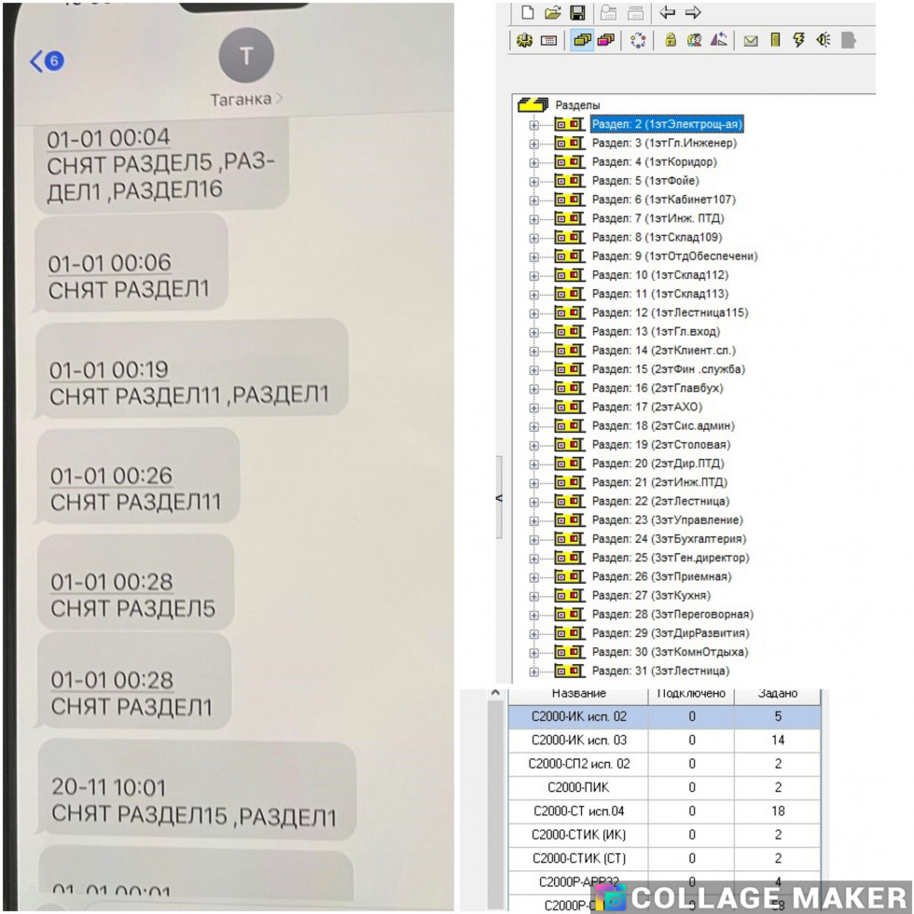Save configuration with the floppy disk icon
This screenshot has height=914, width=914.
(x=577, y=13)
